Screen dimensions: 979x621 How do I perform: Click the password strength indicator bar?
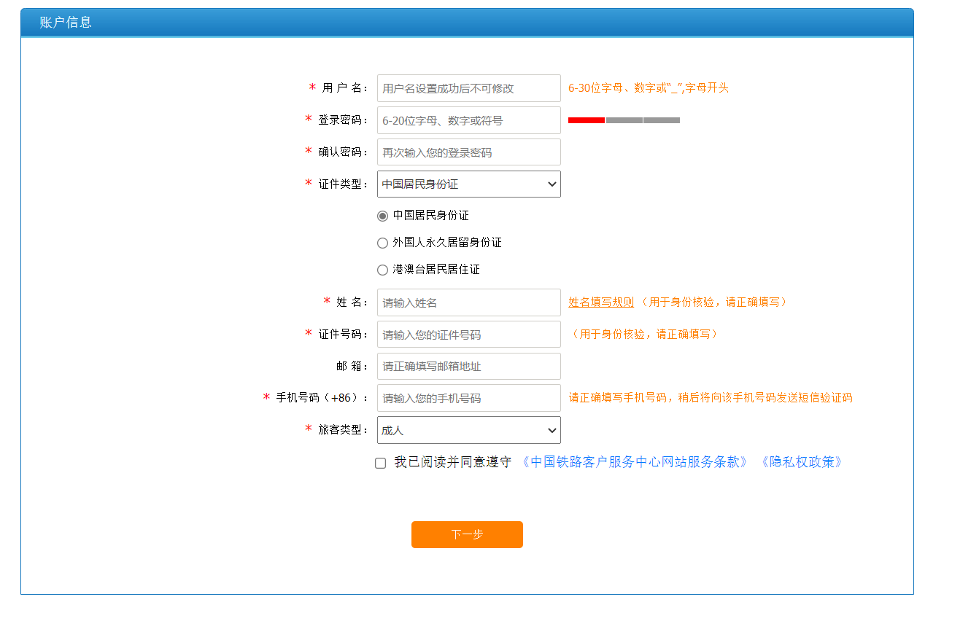coord(623,120)
